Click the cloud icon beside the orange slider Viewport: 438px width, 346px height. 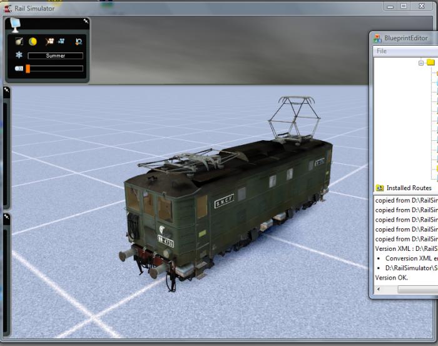coord(19,68)
